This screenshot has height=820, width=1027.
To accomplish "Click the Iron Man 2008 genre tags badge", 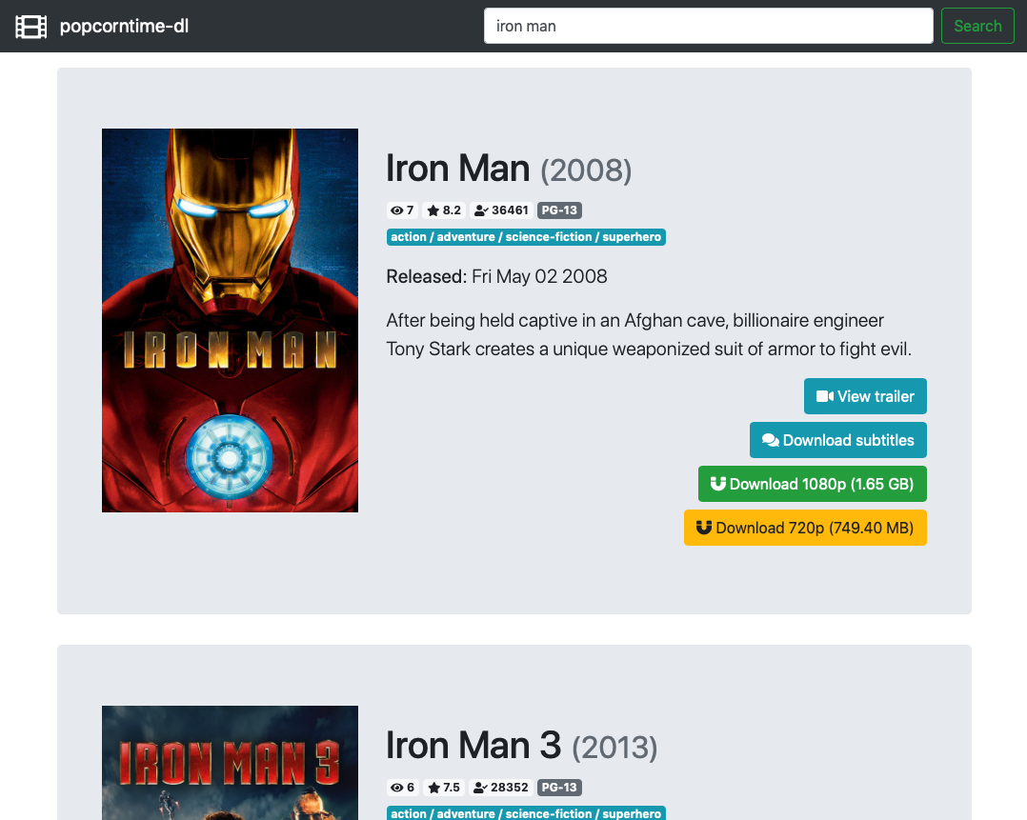I will point(526,237).
